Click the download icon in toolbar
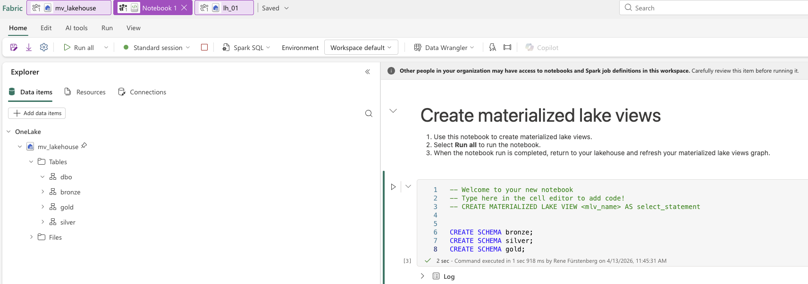Image resolution: width=808 pixels, height=284 pixels. click(29, 47)
